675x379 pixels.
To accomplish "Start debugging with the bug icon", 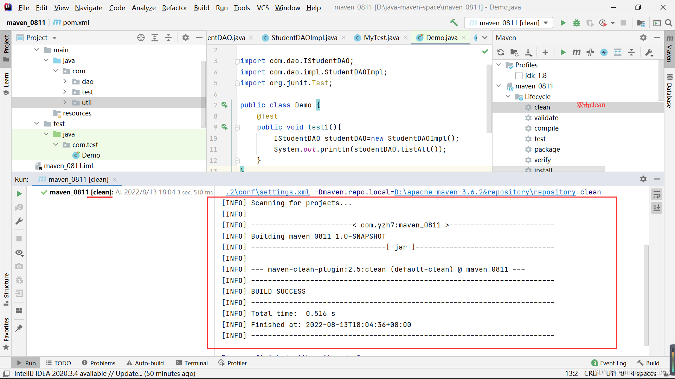I will [577, 23].
